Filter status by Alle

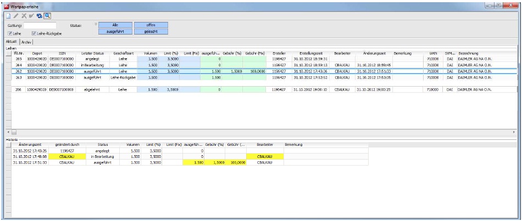coord(115,25)
